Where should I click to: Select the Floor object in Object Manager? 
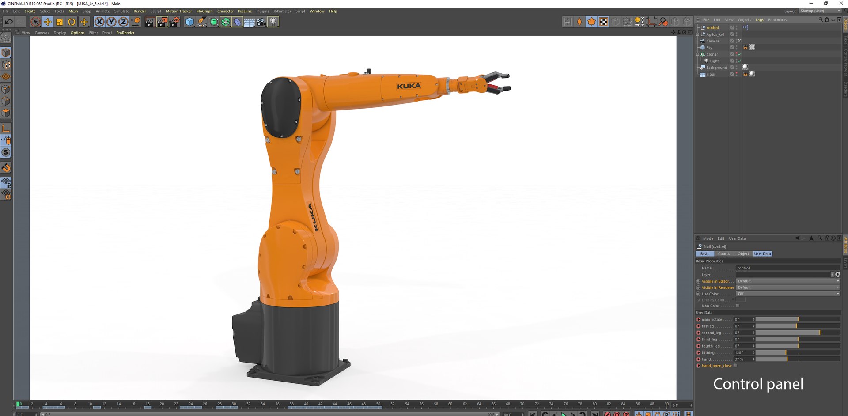point(711,74)
